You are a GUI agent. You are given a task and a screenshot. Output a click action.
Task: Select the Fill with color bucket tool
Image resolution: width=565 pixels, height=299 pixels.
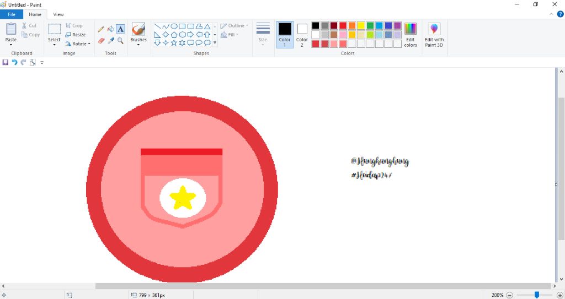111,29
